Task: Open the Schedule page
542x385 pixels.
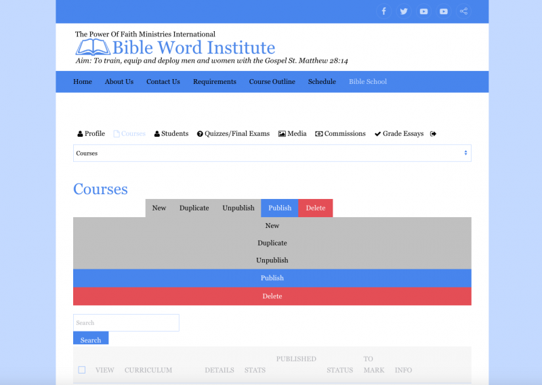Action: [x=322, y=82]
